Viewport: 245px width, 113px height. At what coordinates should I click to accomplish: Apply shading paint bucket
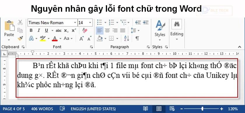pos(100,38)
